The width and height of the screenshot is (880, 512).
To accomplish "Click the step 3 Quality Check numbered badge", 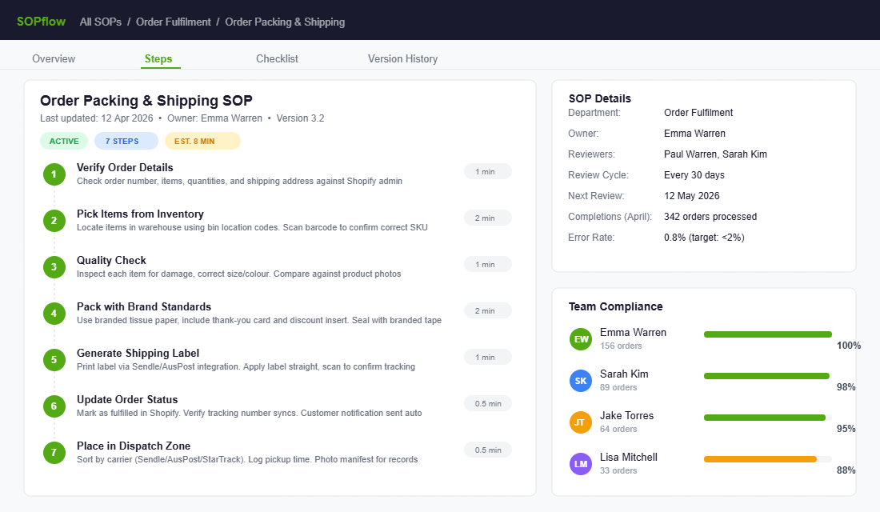I will (54, 266).
